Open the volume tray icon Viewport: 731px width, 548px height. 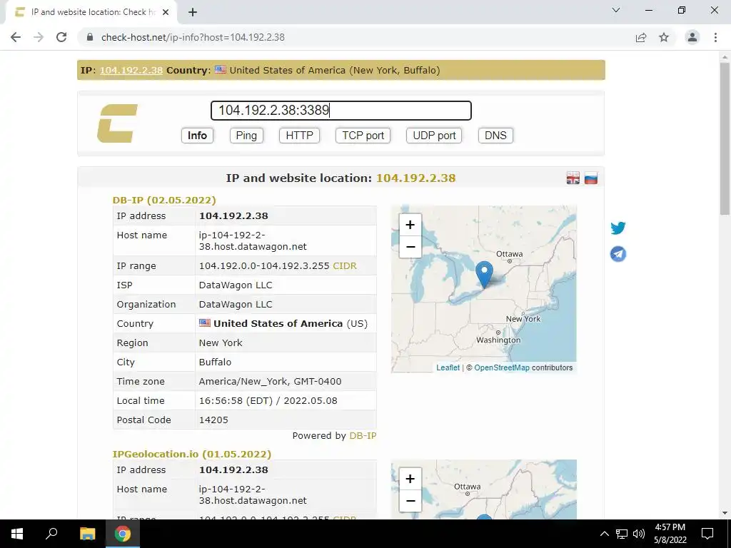pyautogui.click(x=639, y=534)
